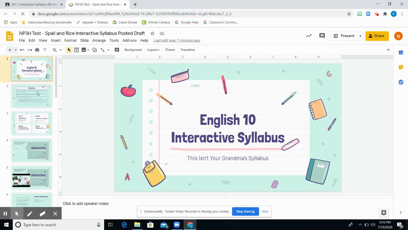Viewport: 408px width, 230px height.
Task: Check the document cloud save status icon
Action: [162, 33]
